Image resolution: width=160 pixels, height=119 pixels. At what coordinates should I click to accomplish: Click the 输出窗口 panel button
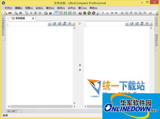pyautogui.click(x=14, y=111)
